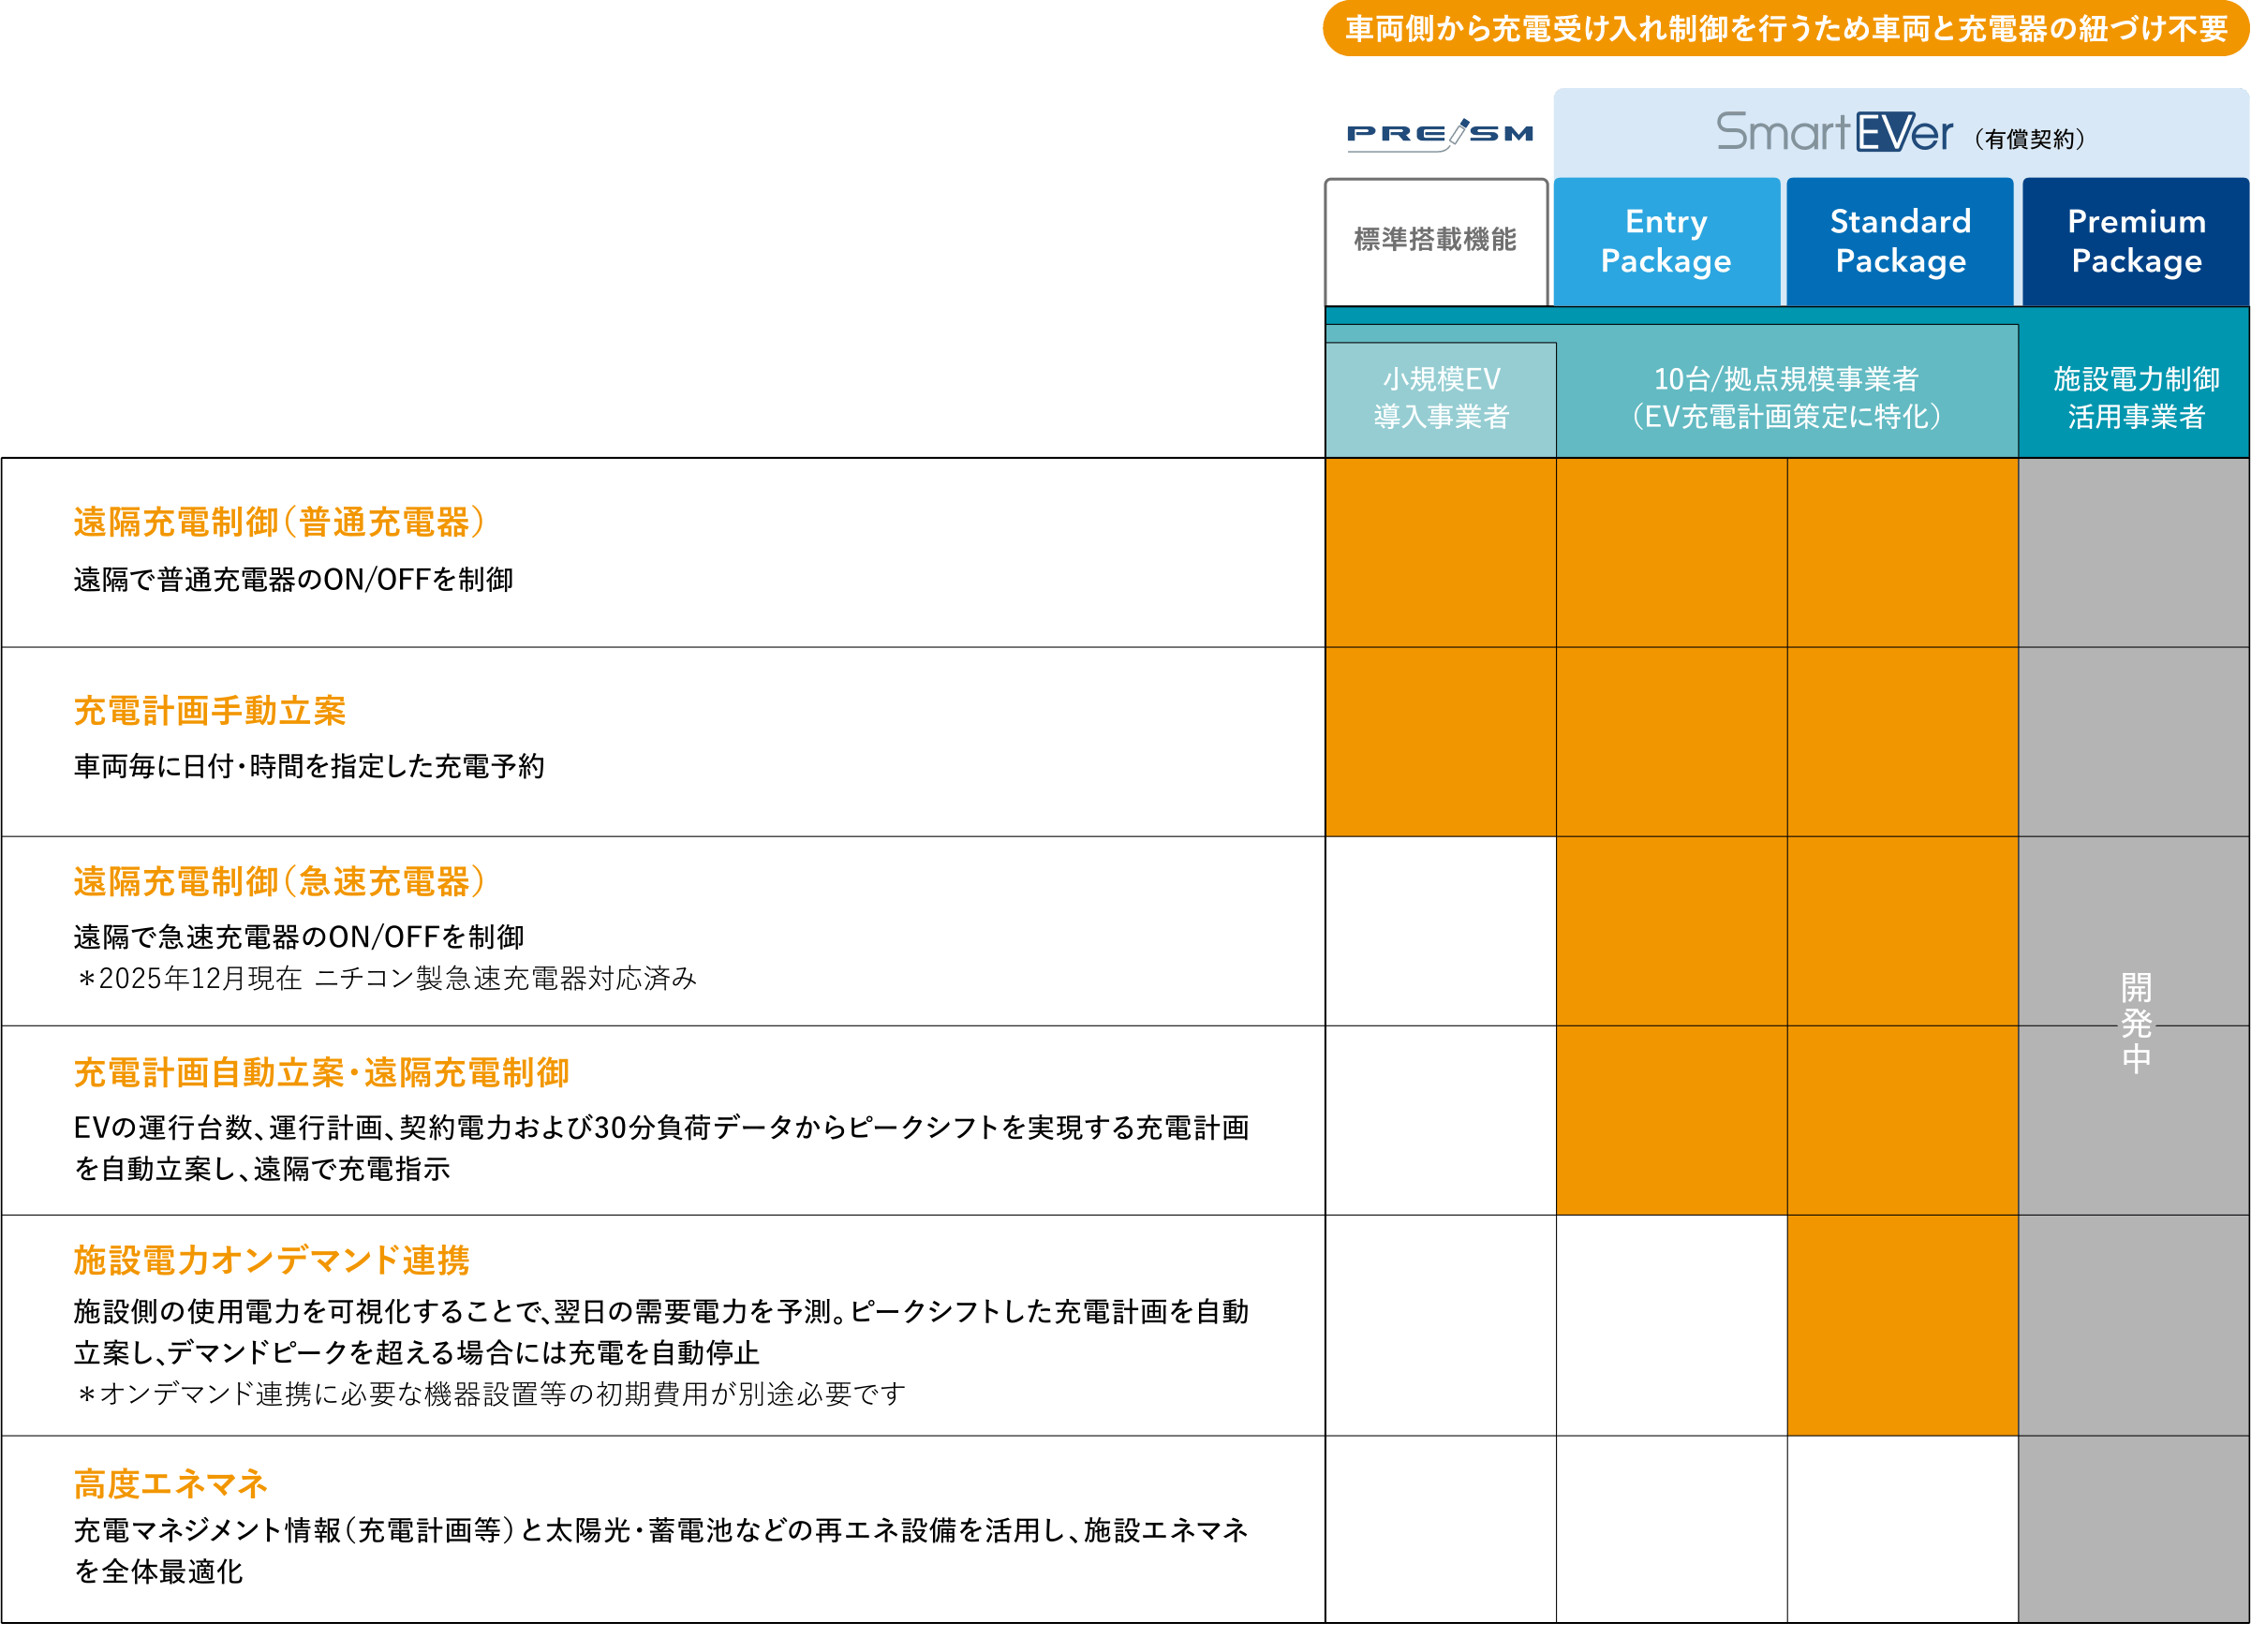
Task: Click the orange Entry cell for 充電計画自動立案
Action: [1671, 1120]
